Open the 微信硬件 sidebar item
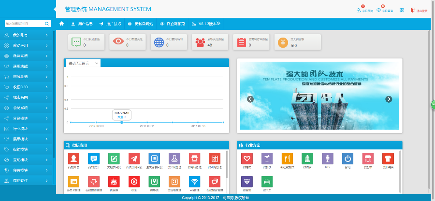The width and height of the screenshot is (435, 201). [26, 181]
